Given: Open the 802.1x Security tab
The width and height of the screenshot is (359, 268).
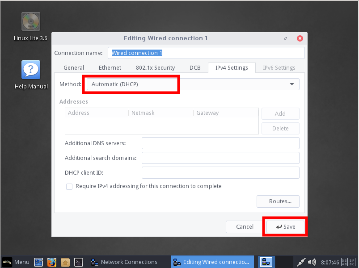Looking at the screenshot, I should 155,68.
